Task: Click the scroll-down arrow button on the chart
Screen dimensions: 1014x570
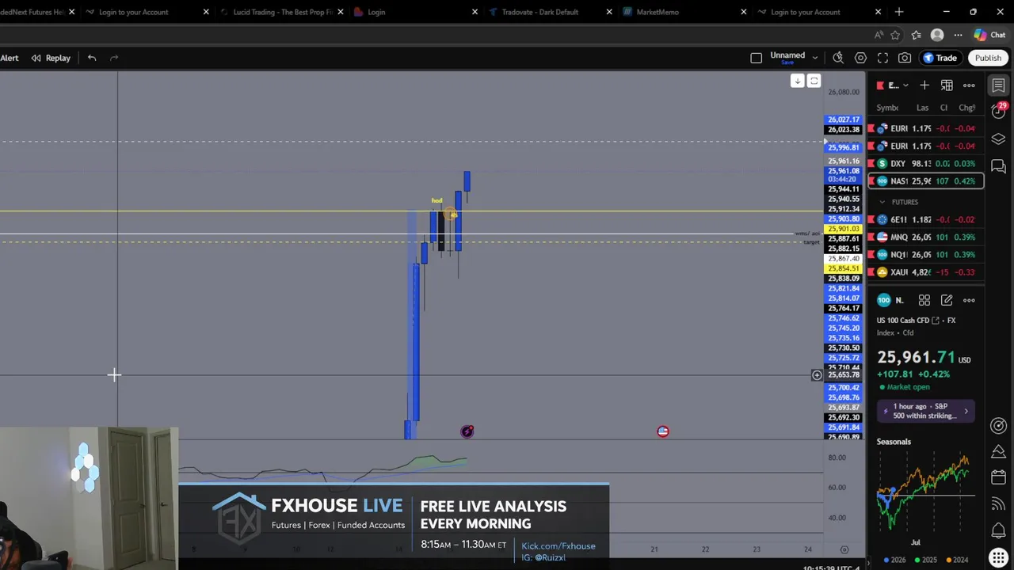Action: [798, 81]
